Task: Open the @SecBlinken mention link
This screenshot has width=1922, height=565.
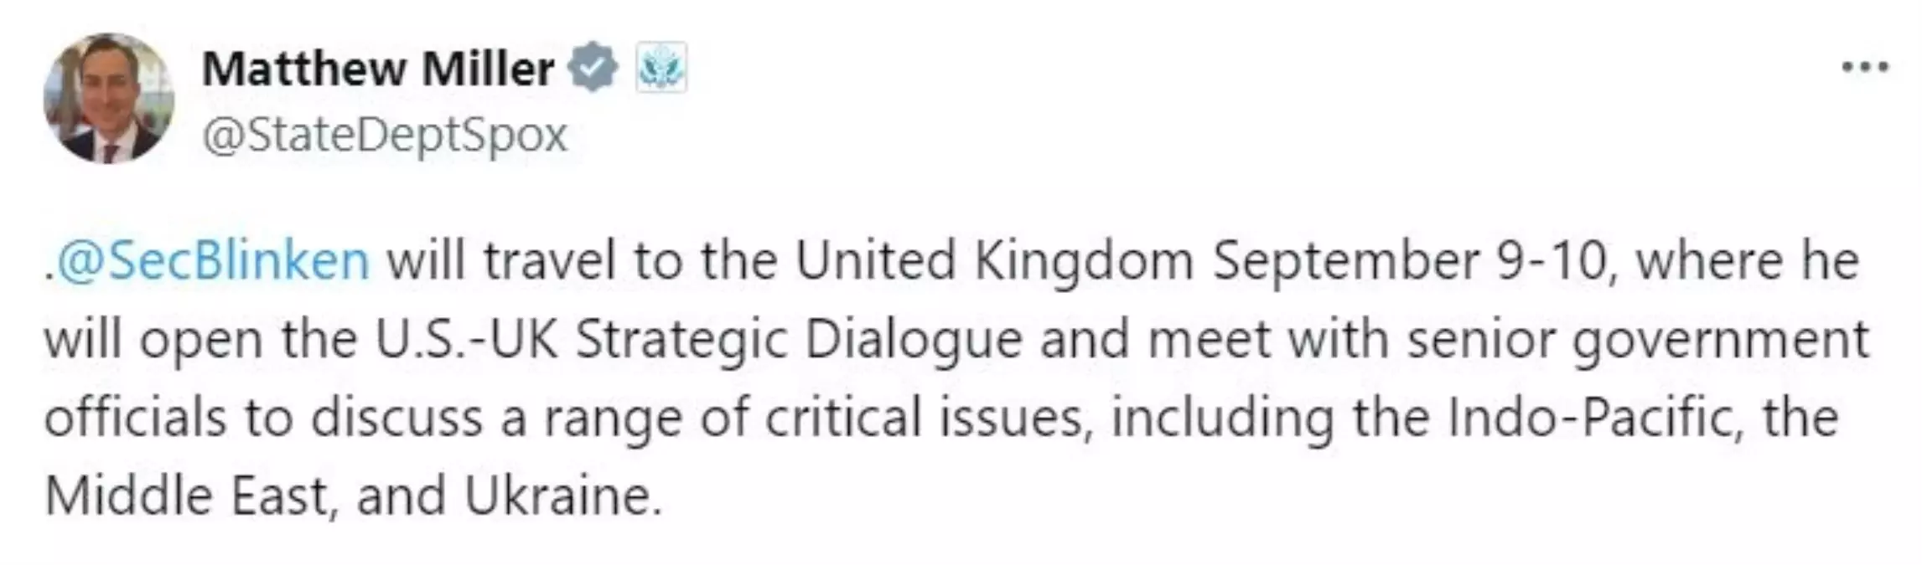Action: click(211, 260)
